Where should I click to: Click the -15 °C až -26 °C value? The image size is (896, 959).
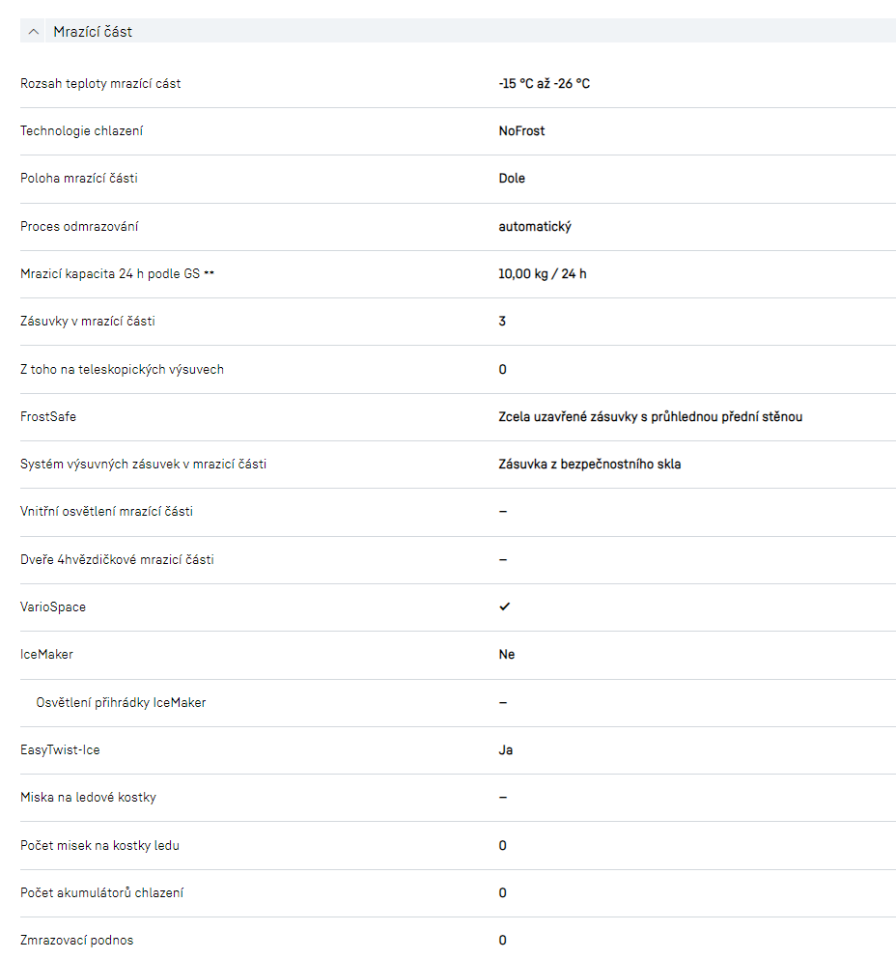coord(544,84)
